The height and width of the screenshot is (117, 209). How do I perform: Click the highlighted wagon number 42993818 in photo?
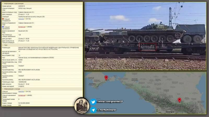pyautogui.click(x=148, y=47)
